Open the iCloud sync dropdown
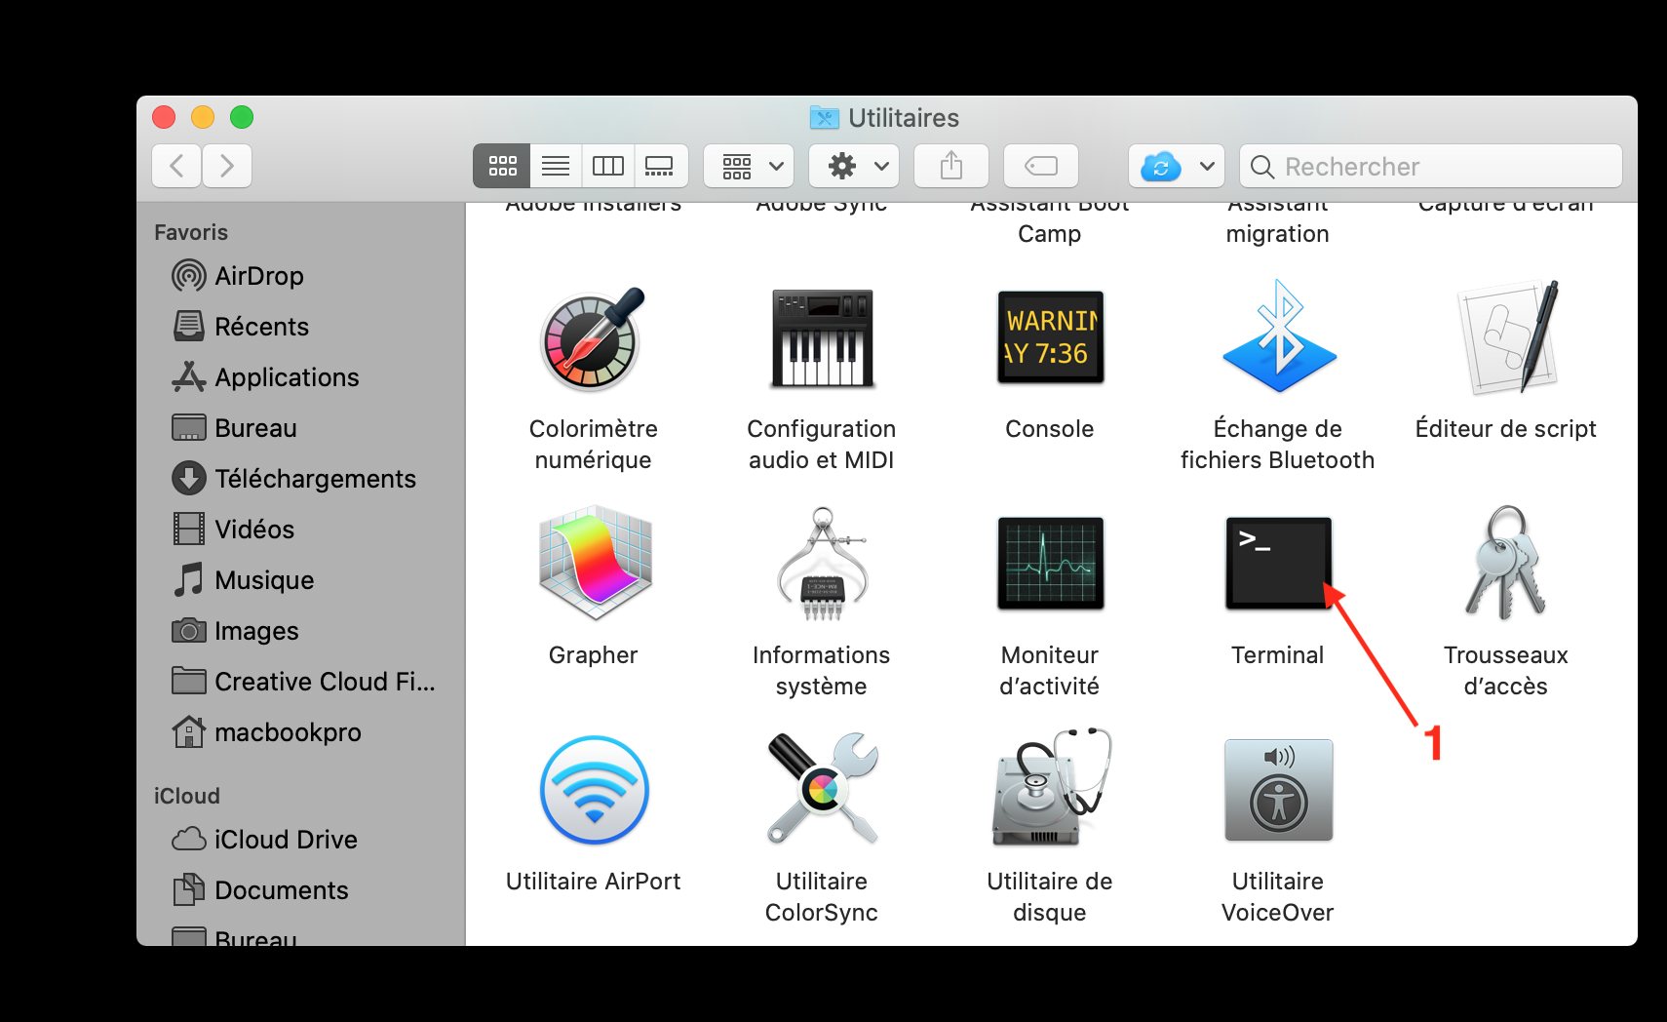 click(x=1176, y=166)
